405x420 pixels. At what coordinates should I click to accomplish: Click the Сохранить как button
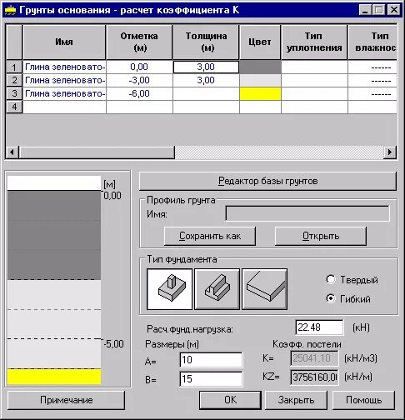pos(210,236)
